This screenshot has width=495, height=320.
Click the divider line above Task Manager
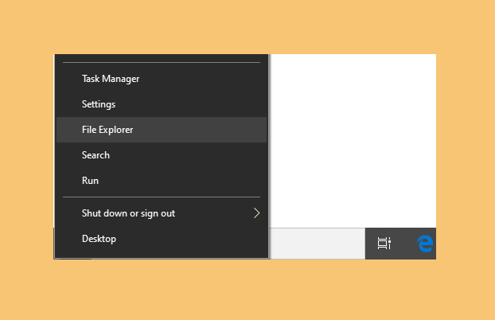162,63
